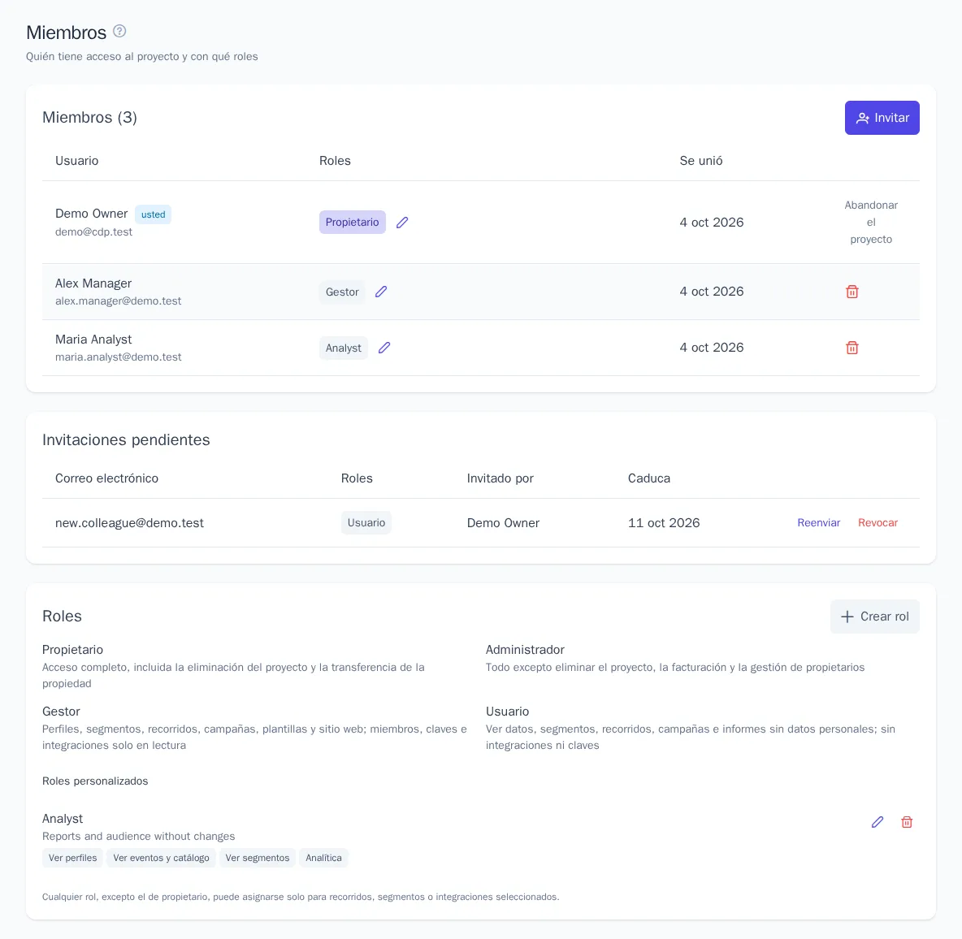The image size is (962, 939).
Task: Click the Ver segmentos permission tag
Action: click(257, 858)
